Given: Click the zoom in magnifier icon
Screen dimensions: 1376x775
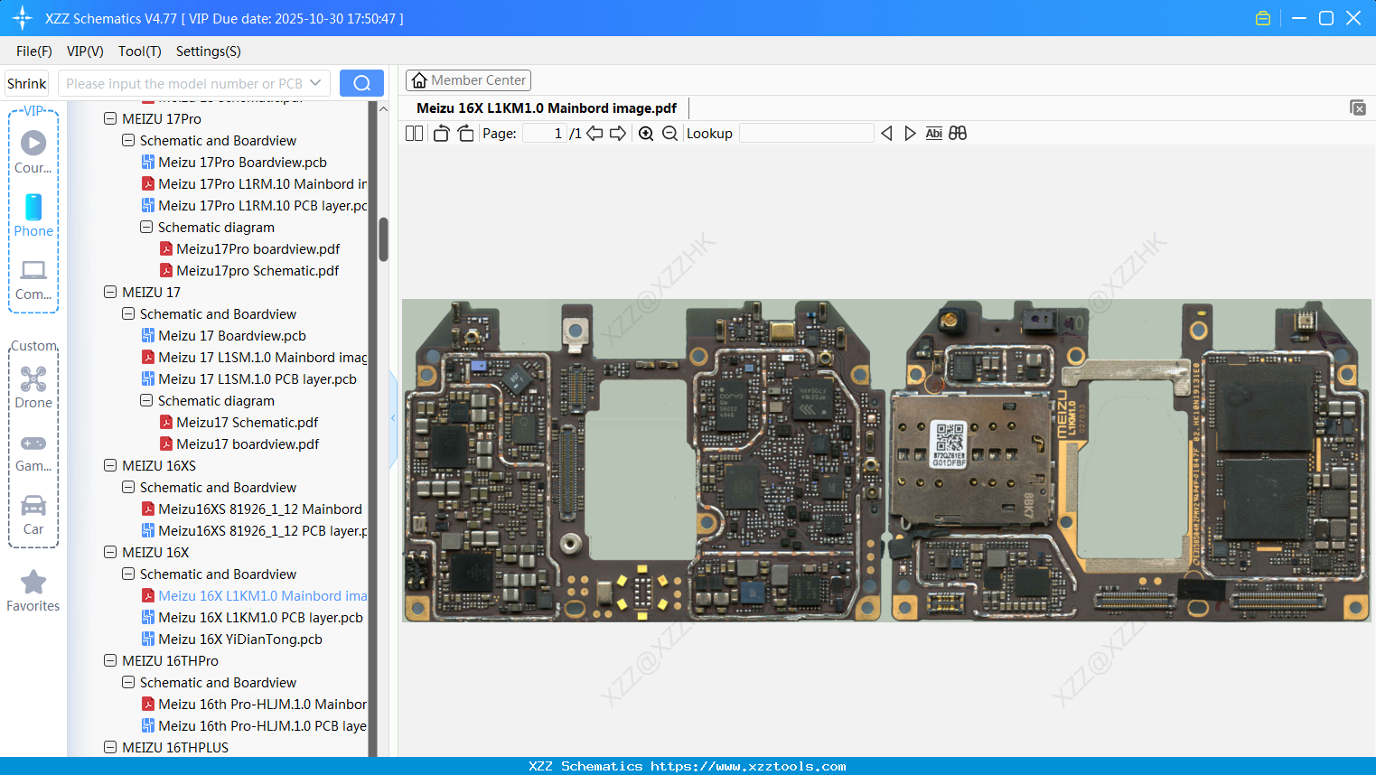Looking at the screenshot, I should (646, 134).
